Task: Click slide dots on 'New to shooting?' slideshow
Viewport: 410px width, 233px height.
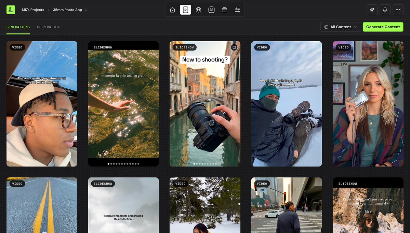Action: [x=205, y=164]
